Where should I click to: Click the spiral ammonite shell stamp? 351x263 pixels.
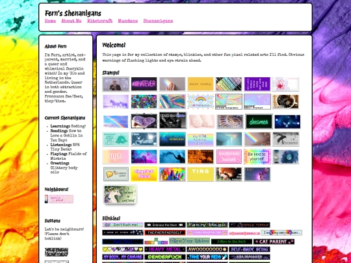pos(229,121)
